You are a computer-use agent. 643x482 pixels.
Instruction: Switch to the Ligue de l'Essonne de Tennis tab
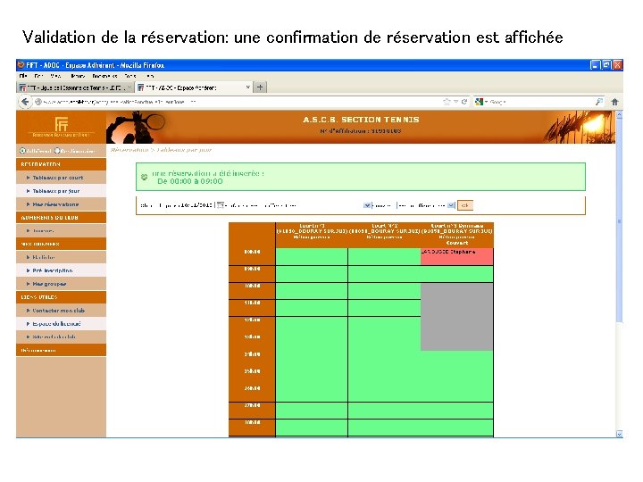(x=75, y=87)
